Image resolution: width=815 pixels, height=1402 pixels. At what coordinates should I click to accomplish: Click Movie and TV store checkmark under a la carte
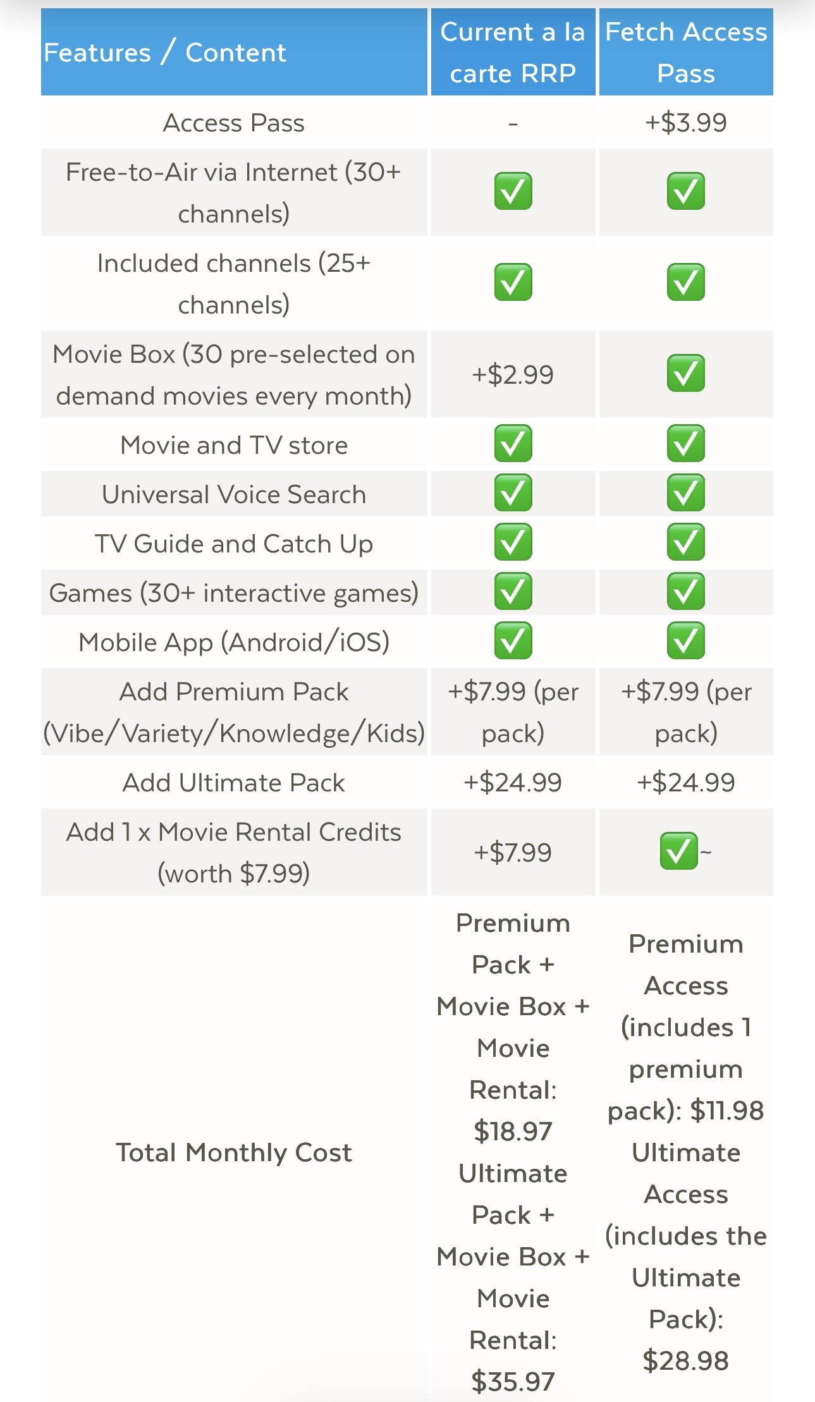pyautogui.click(x=513, y=444)
